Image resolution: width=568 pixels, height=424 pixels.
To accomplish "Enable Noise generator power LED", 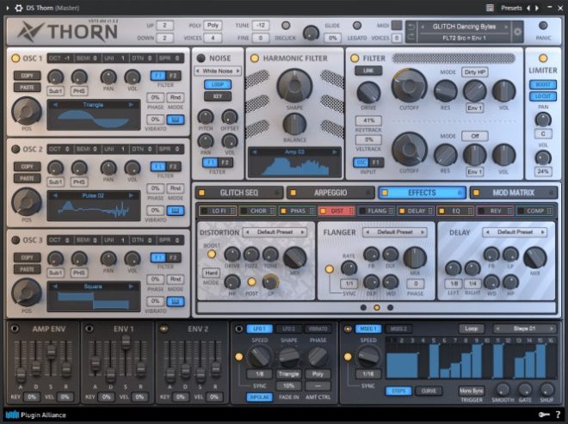I will [201, 58].
